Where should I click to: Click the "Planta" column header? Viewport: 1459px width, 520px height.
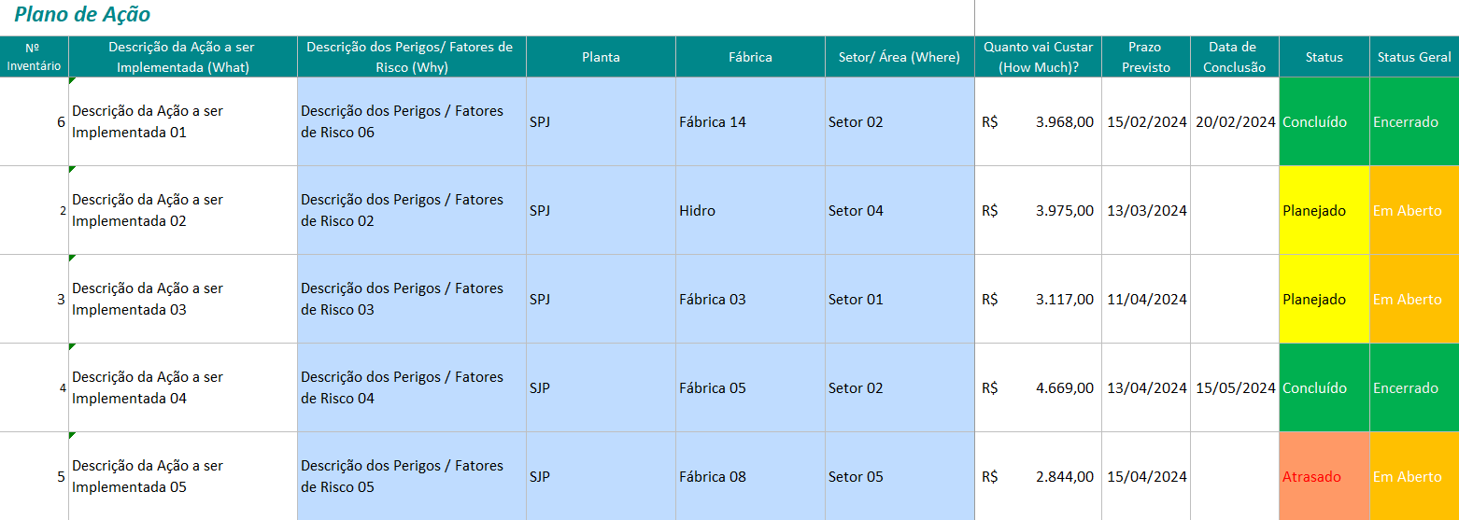click(601, 57)
